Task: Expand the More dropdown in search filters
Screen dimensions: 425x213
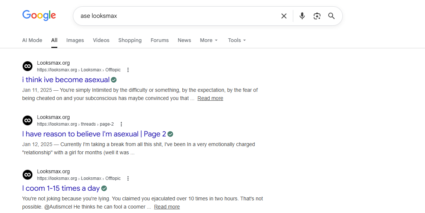Action: click(208, 40)
